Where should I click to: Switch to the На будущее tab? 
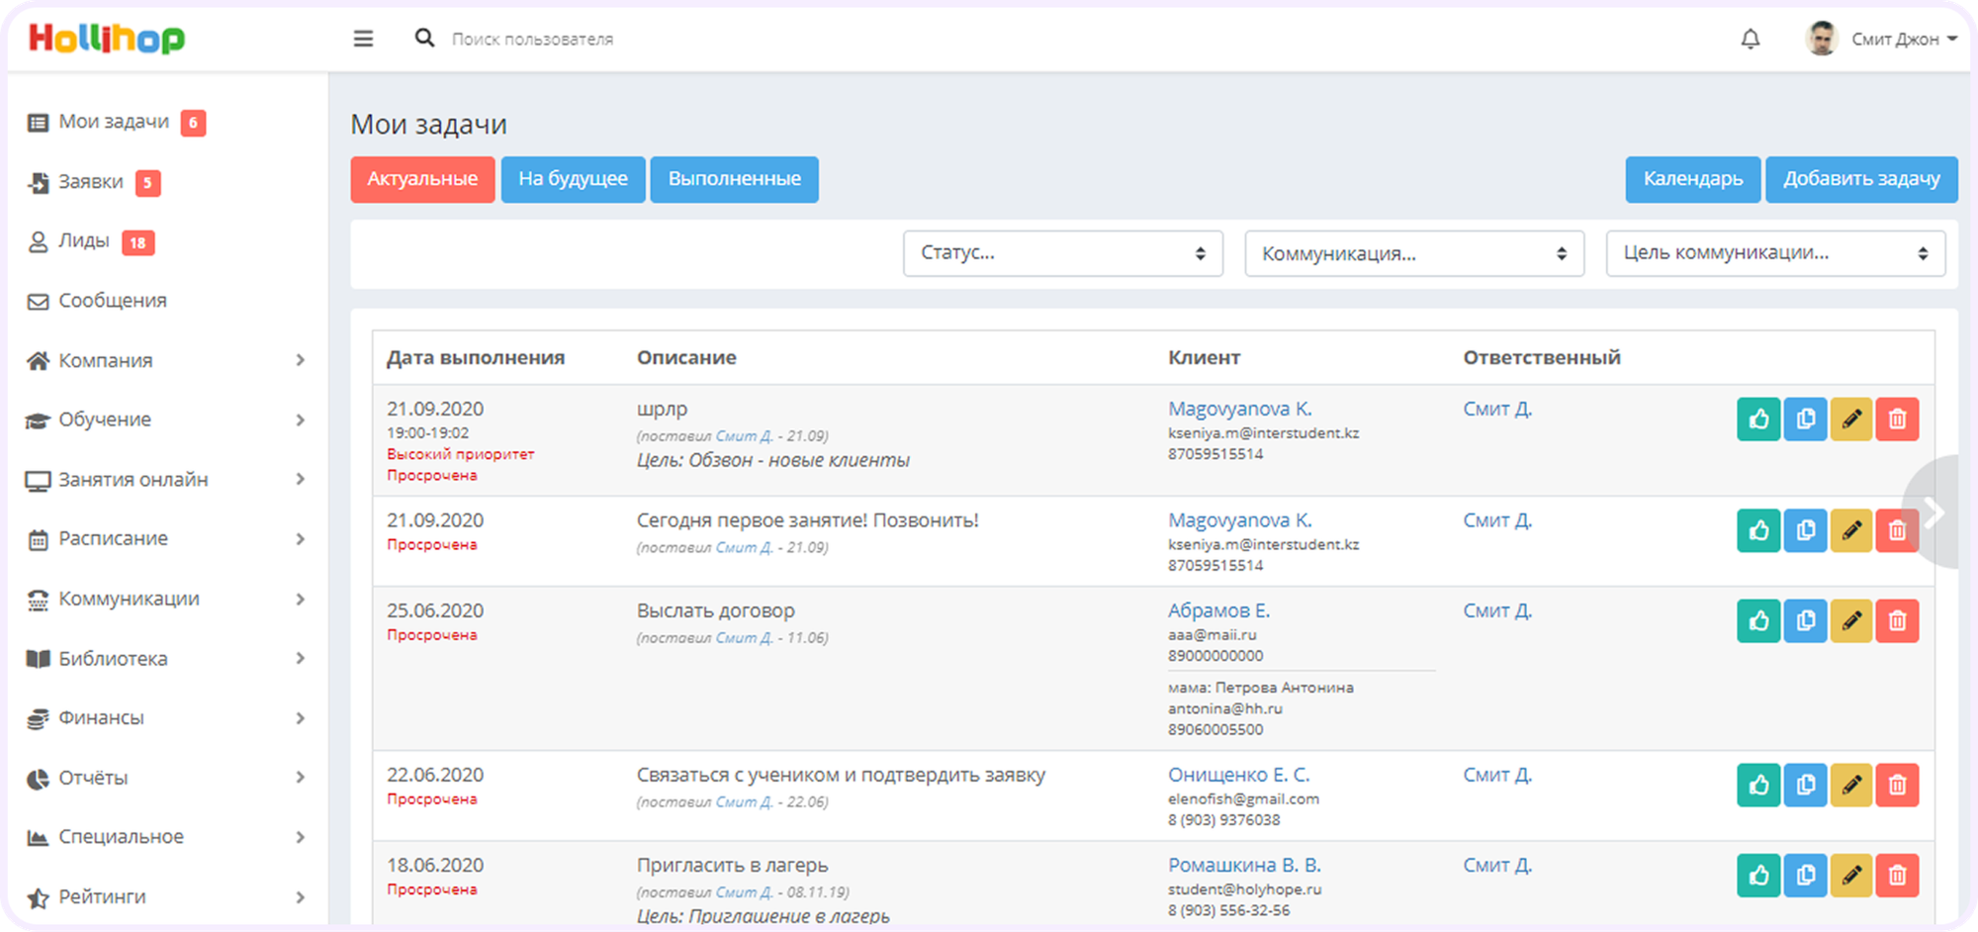pos(573,179)
